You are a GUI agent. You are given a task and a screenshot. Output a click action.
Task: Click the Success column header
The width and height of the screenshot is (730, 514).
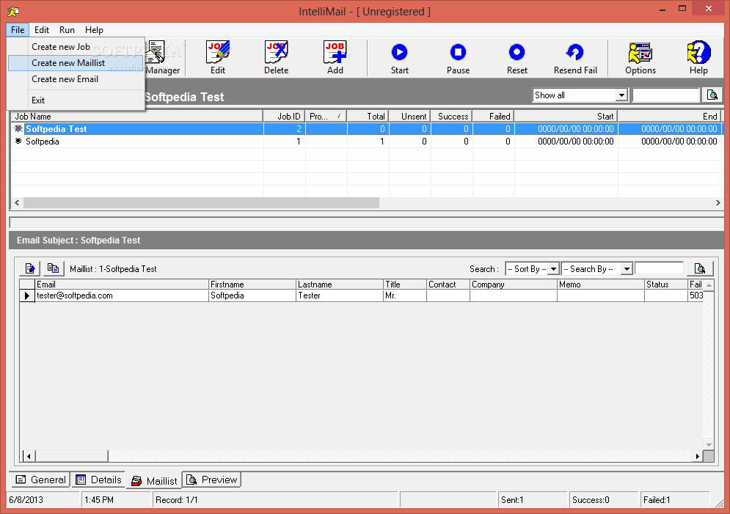(452, 117)
